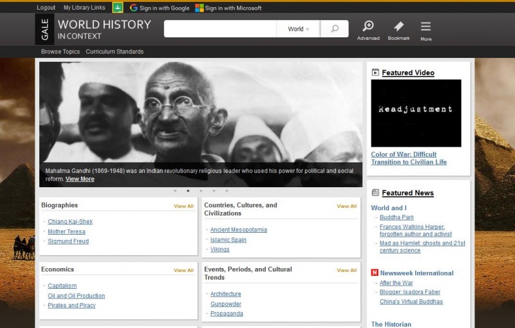The image size is (515, 328).
Task: Click Sign in with Google
Action: 160,8
